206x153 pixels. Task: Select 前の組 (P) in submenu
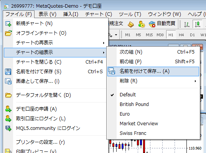click(x=153, y=62)
